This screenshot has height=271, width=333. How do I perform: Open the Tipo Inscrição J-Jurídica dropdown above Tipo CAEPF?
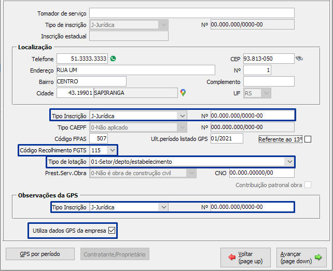point(138,116)
